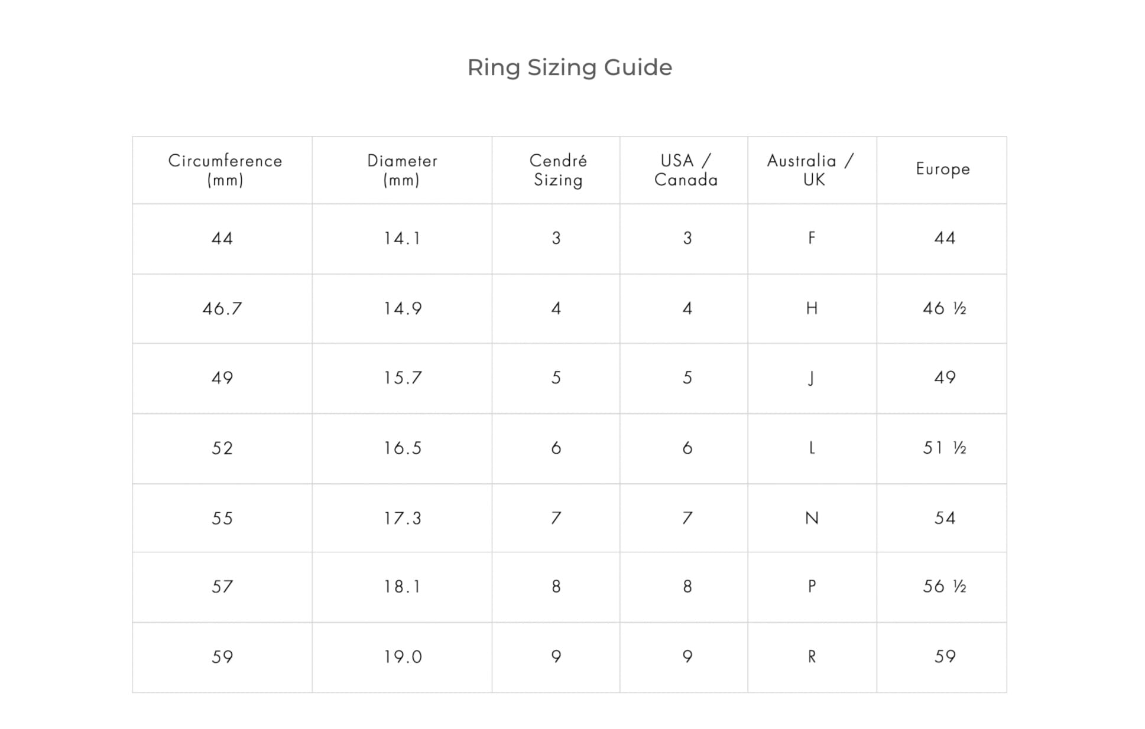Select the Diameter (mm) column header

402,170
